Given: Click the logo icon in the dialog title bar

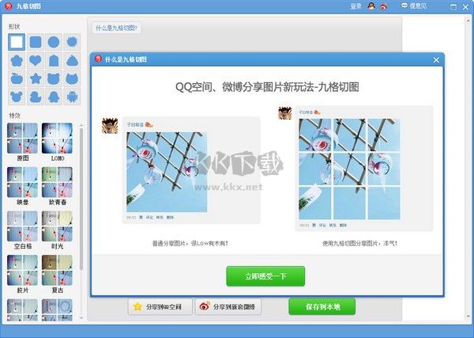Looking at the screenshot, I should (98, 59).
